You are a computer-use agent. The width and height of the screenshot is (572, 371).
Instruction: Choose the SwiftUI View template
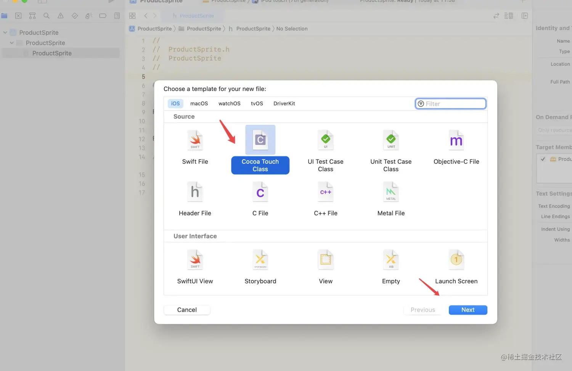[195, 267]
